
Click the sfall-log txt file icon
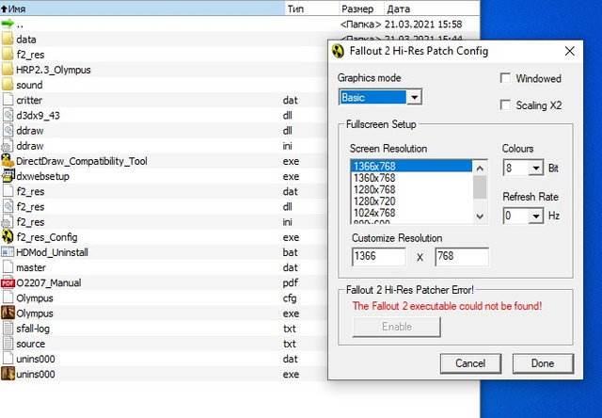8,329
